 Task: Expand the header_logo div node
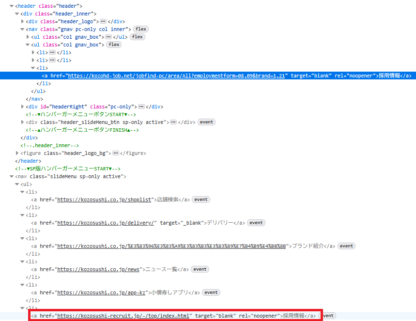23,21
